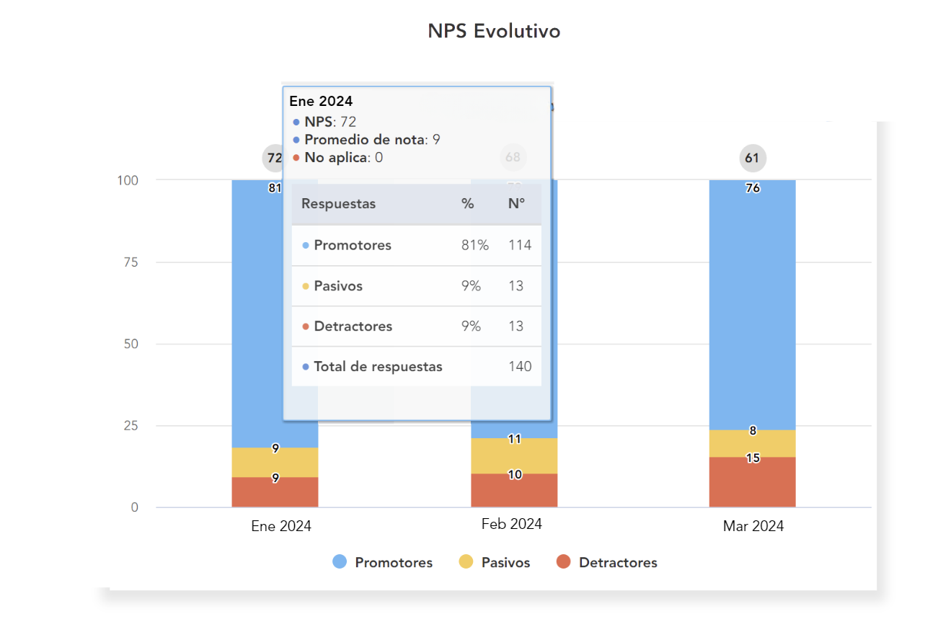Toggle the Detractores series in legend
The image size is (938, 632).
tap(607, 562)
